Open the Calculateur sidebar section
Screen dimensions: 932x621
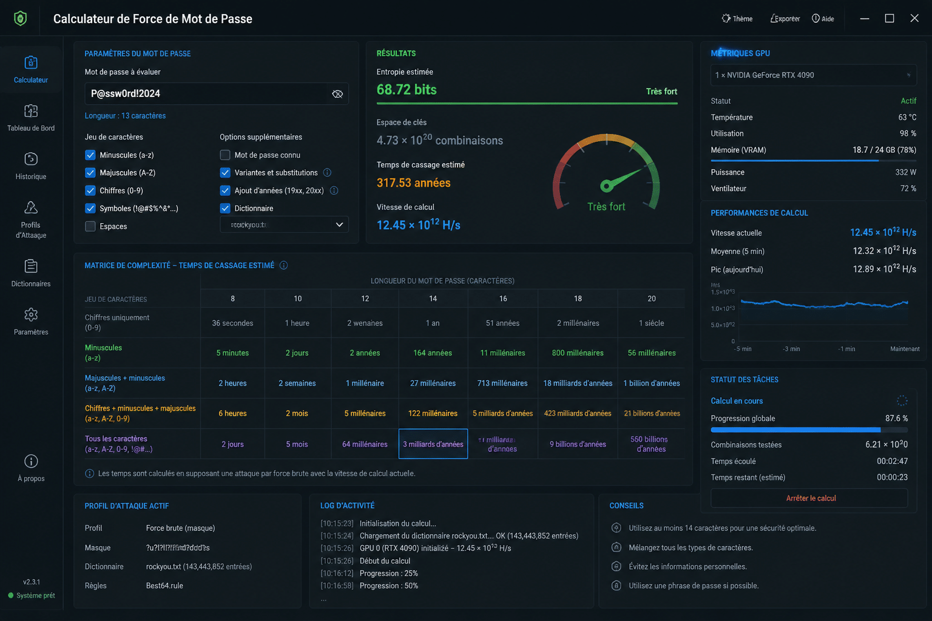click(31, 69)
